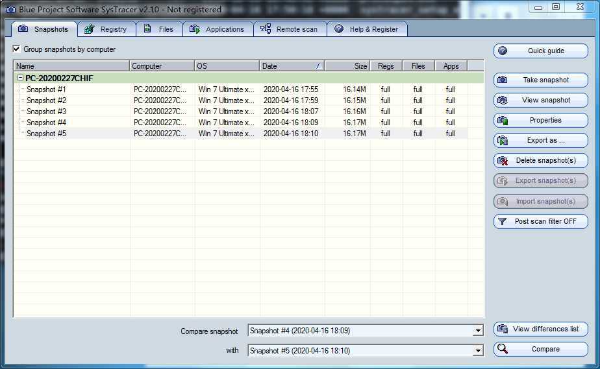Image resolution: width=600 pixels, height=369 pixels.
Task: Sort by the Size column header
Action: (x=347, y=66)
